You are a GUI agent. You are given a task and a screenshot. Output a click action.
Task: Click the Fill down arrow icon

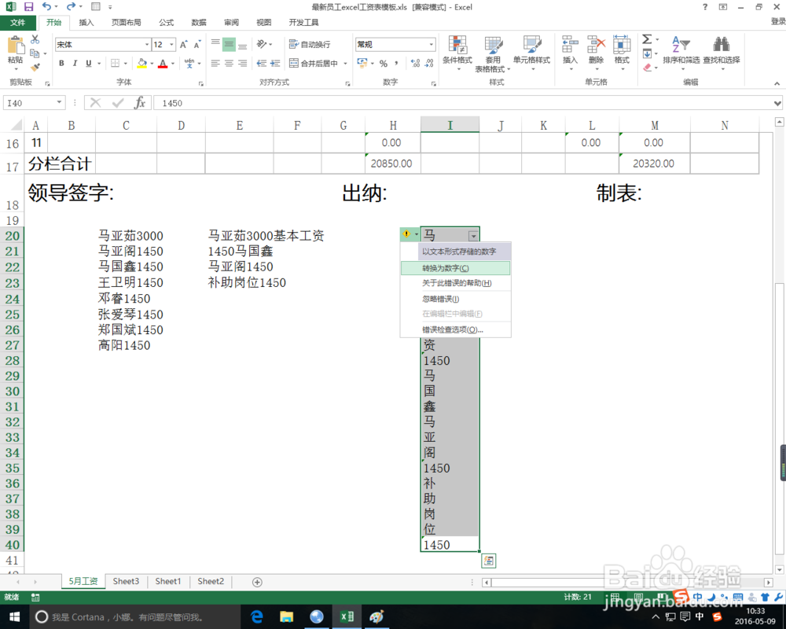click(647, 53)
